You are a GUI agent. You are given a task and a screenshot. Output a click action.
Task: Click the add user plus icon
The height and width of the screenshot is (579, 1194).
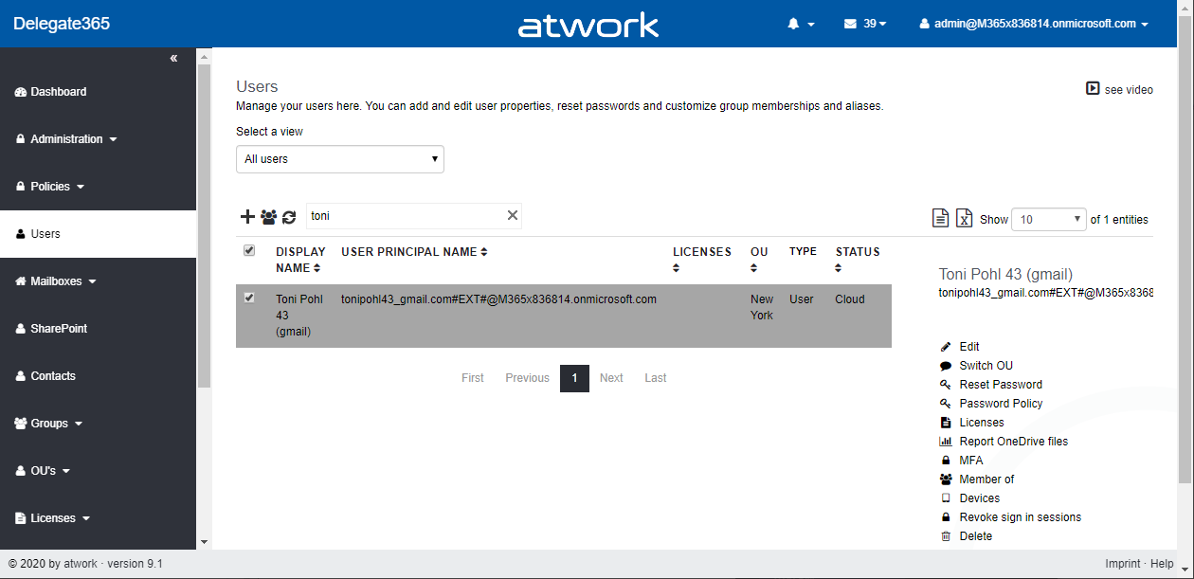pos(247,217)
